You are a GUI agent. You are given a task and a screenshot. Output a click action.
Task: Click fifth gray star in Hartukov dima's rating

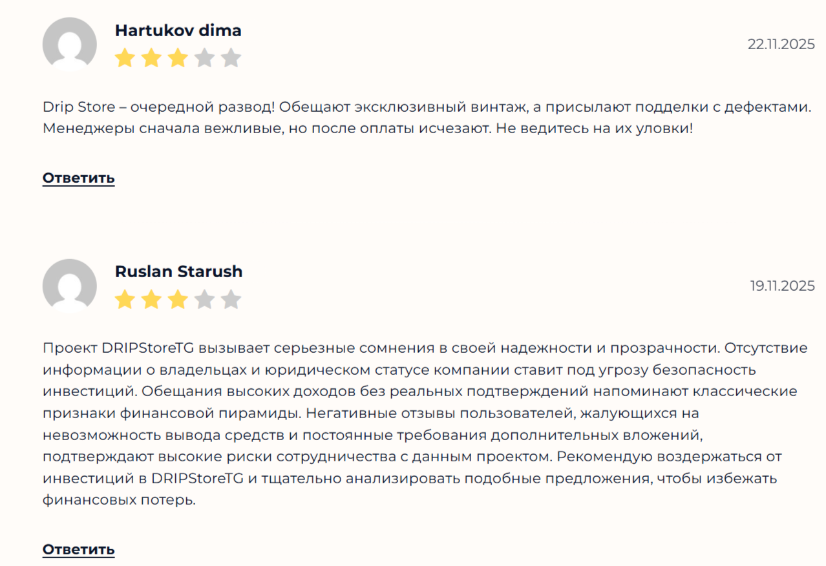click(x=231, y=59)
